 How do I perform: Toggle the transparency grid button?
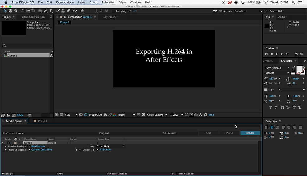(x=143, y=115)
